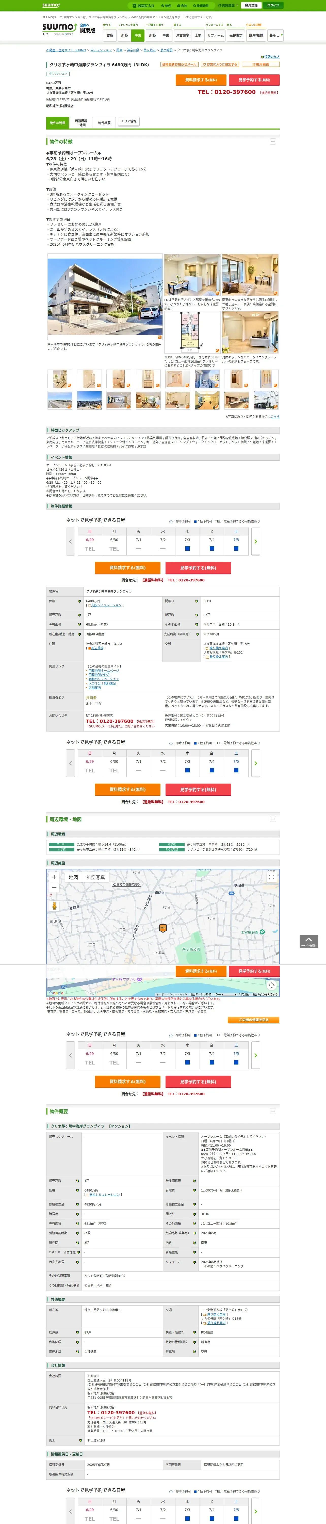
Task: Click help icon beside 完成時期(築年月) in 物件詳細情報 table
Action: (197, 634)
